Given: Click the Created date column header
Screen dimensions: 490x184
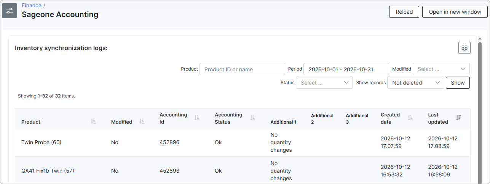Looking at the screenshot, I should (x=390, y=118).
